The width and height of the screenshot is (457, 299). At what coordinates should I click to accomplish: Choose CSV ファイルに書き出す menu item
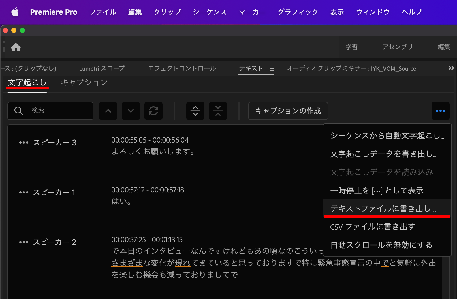click(387, 227)
